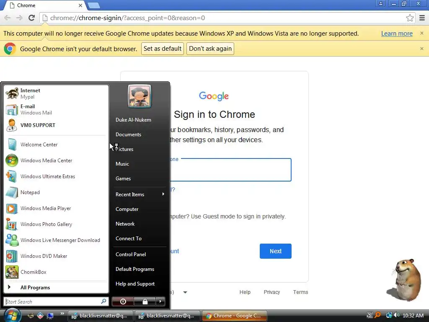The image size is (429, 322).
Task: Click the Start Search magnifier icon
Action: point(104,301)
